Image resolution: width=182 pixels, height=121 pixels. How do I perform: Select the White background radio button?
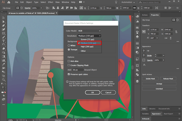point(69,45)
